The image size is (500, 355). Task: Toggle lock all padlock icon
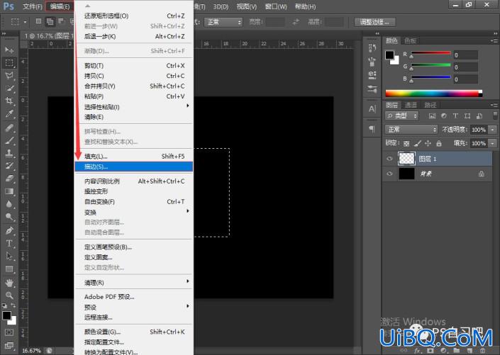pyautogui.click(x=439, y=143)
